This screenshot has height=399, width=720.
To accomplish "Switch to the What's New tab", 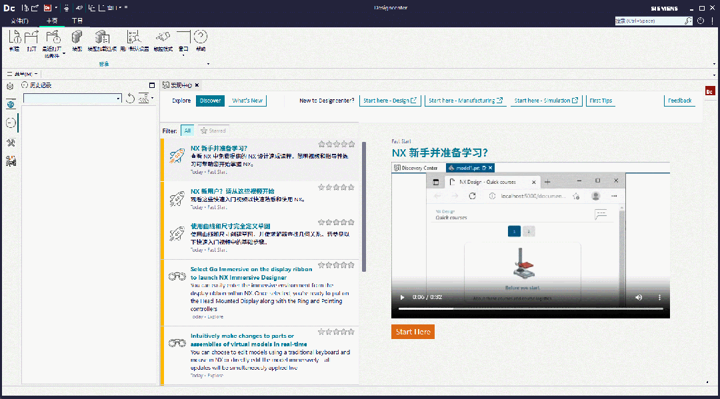I will tap(247, 101).
